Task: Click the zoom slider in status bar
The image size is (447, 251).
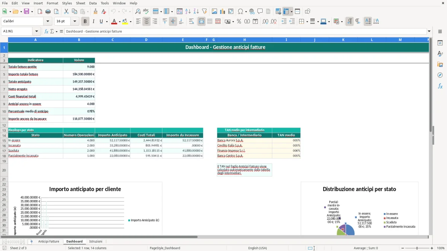Action: coord(417,248)
